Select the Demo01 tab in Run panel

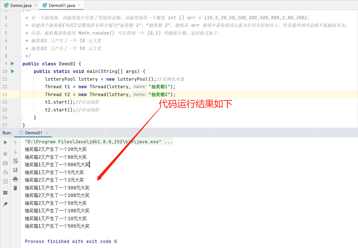point(33,133)
